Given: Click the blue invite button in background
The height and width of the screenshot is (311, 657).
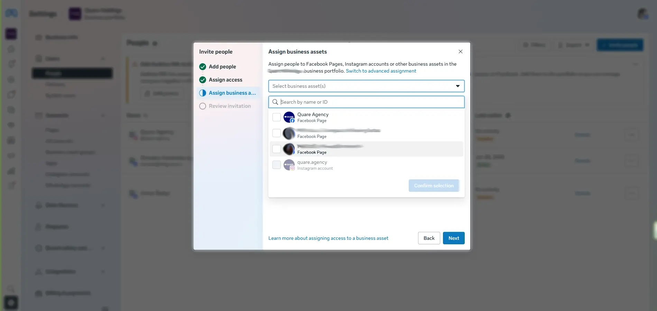Looking at the screenshot, I should tap(620, 45).
